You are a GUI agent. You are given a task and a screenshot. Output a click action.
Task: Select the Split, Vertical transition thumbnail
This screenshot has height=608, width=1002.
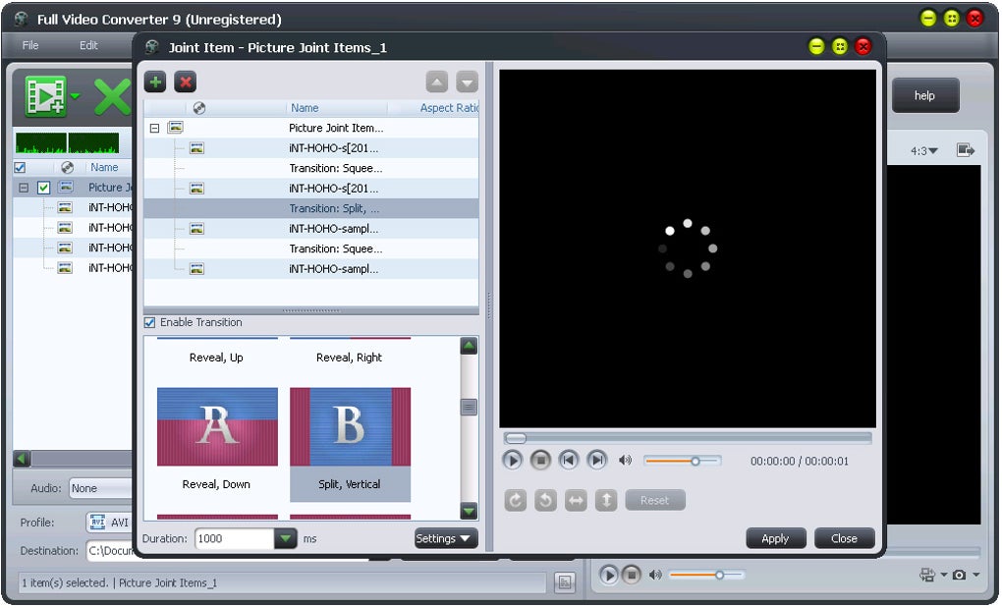[x=350, y=426]
